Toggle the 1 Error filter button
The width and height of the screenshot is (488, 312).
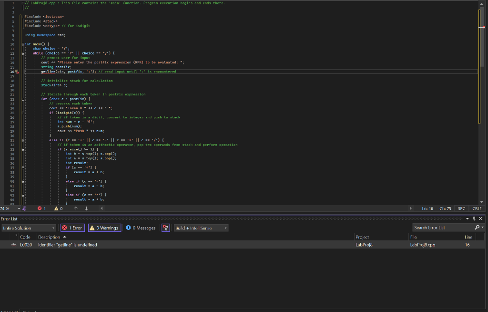[x=71, y=228]
